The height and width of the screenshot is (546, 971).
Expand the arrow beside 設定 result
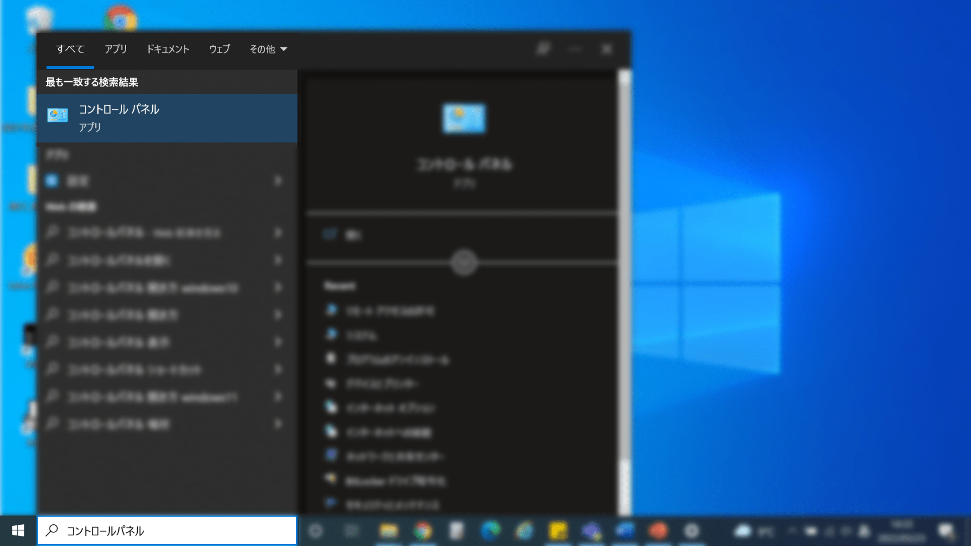pyautogui.click(x=278, y=181)
